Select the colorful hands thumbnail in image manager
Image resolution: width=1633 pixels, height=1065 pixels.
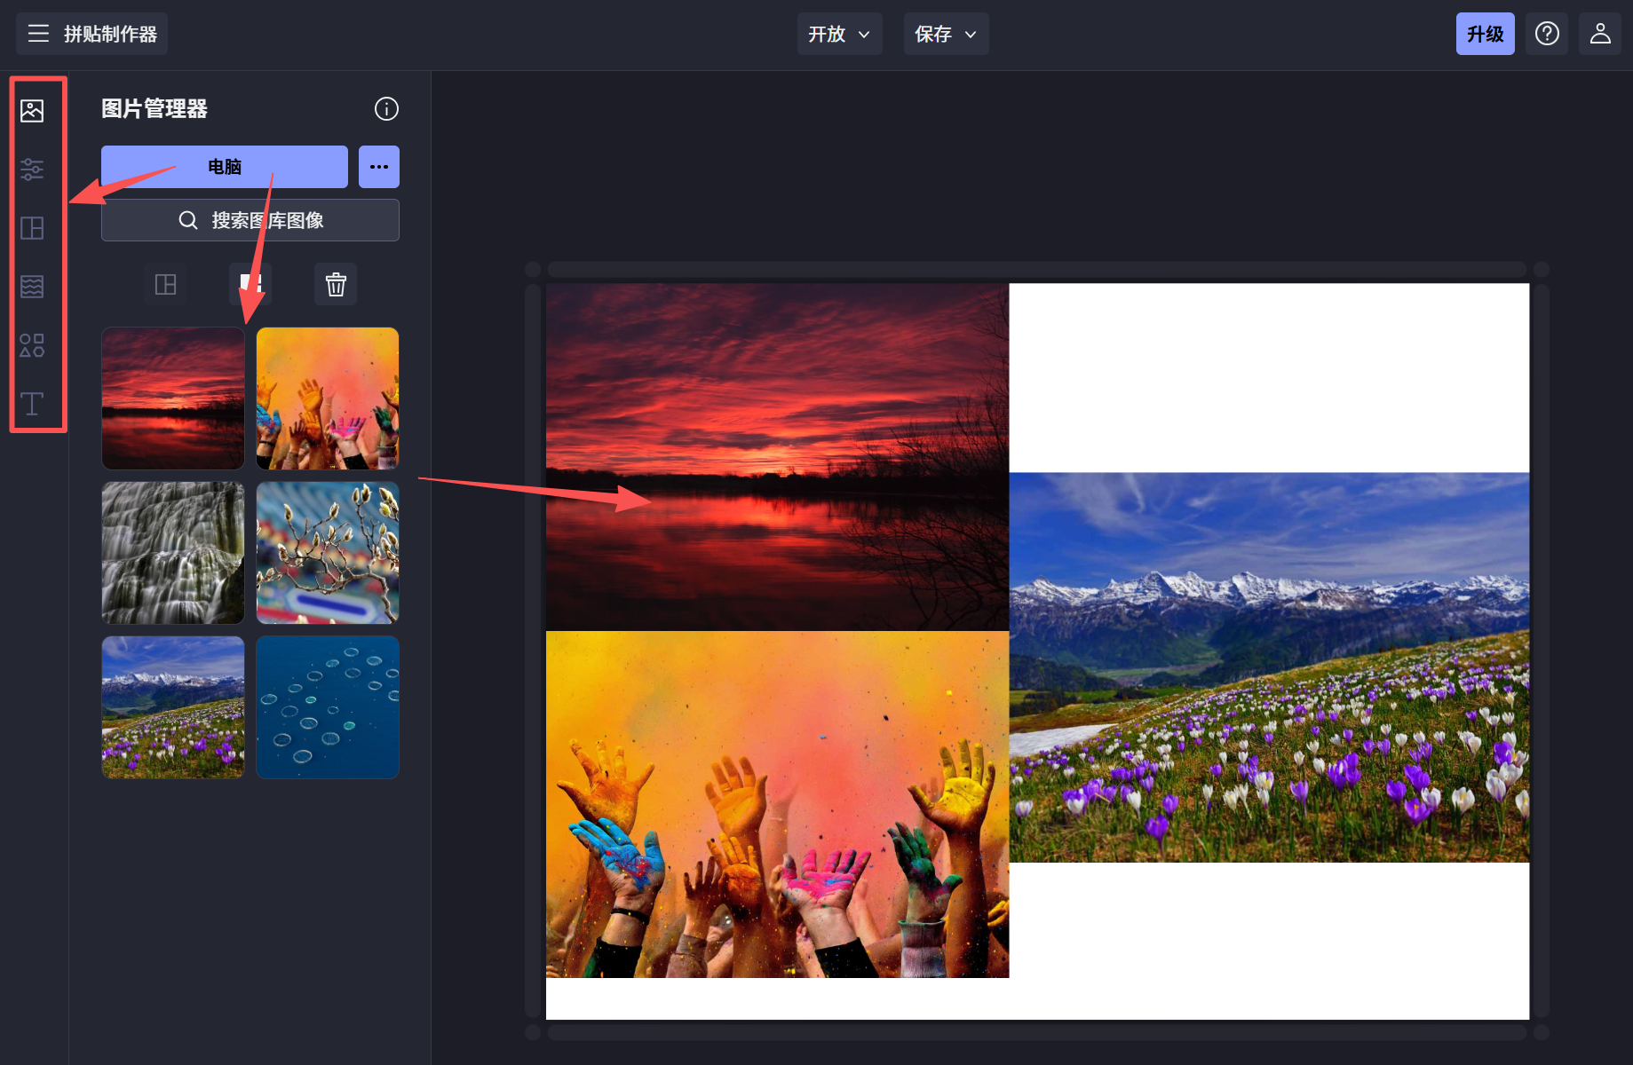pyautogui.click(x=328, y=398)
